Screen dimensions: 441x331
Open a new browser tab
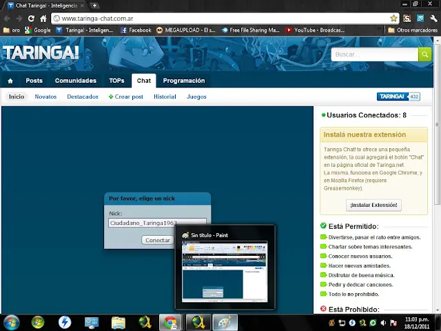[x=95, y=6]
